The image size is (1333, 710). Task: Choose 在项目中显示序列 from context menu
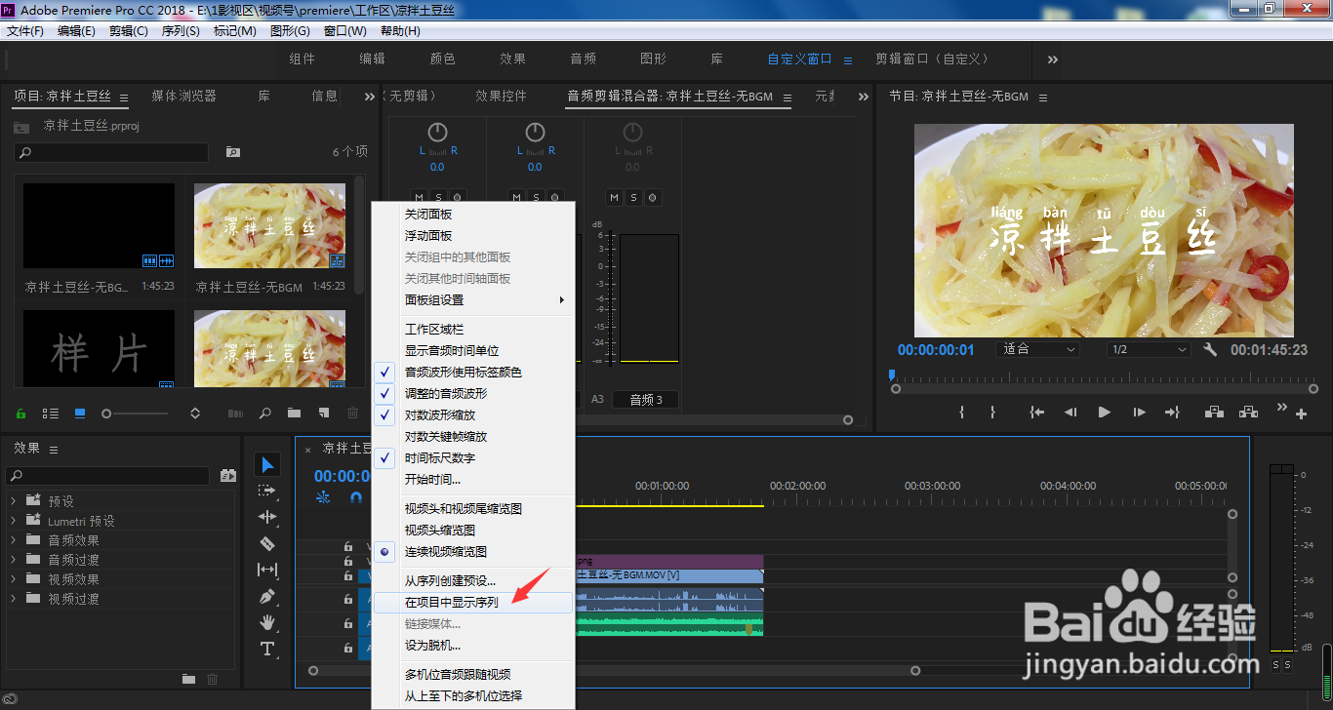(x=473, y=602)
